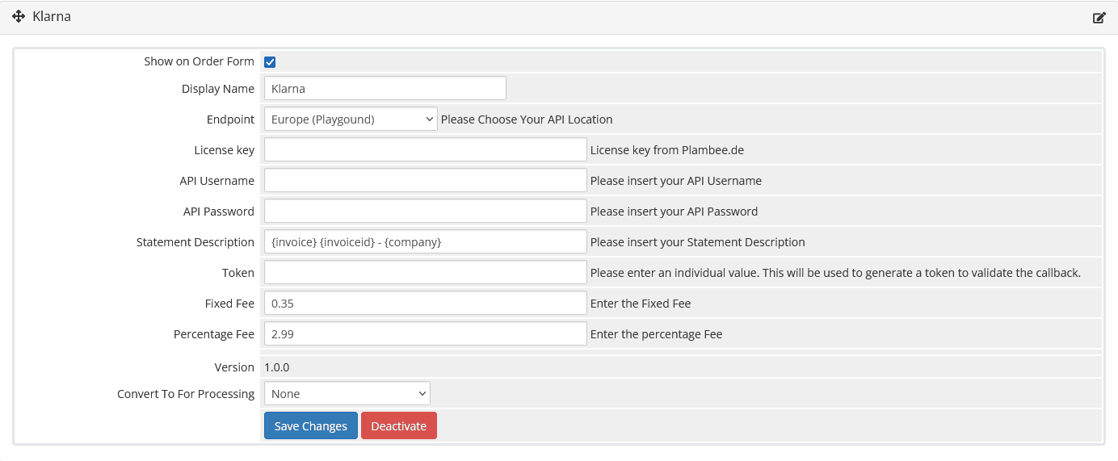
Task: Click the Percentage Fee field showing 2.99
Action: click(425, 334)
